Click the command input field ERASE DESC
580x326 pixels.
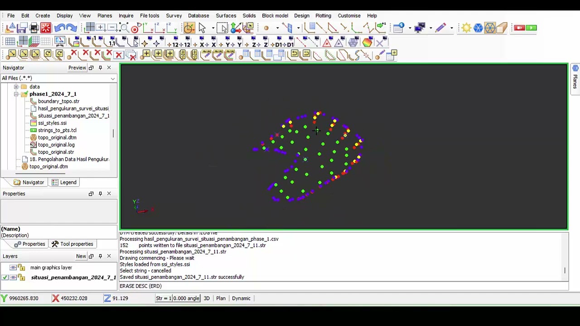[x=343, y=286]
